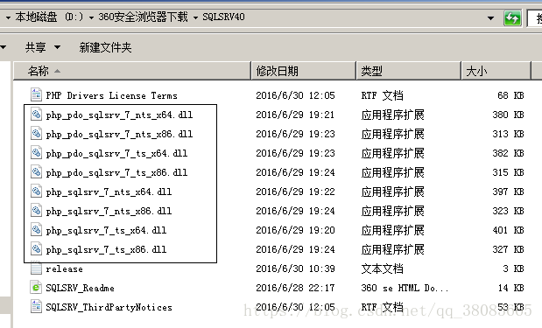Expand the dropdown arrow before 本地磁盘 (D:)
Viewport: 542px width, 328px height.
click(8, 17)
